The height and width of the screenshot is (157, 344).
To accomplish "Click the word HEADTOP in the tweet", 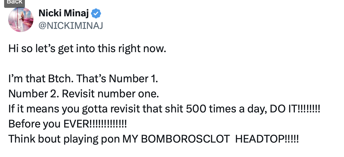I will 260,139.
